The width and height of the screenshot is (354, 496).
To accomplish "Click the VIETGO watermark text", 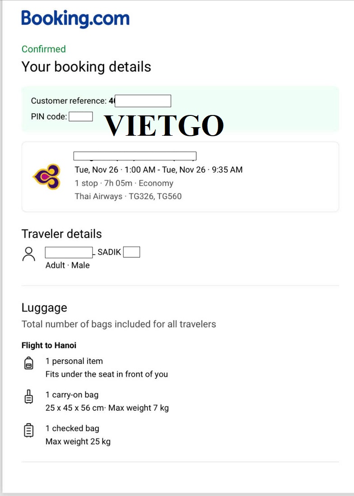I will pyautogui.click(x=164, y=126).
